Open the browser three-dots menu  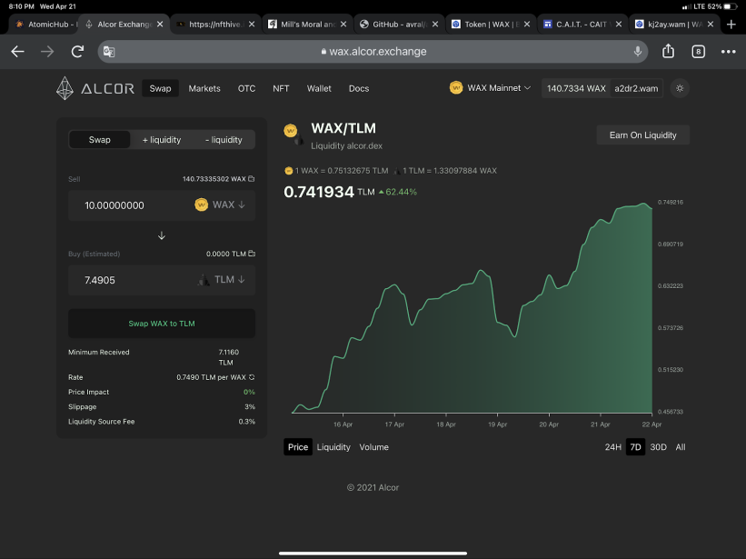click(x=729, y=52)
